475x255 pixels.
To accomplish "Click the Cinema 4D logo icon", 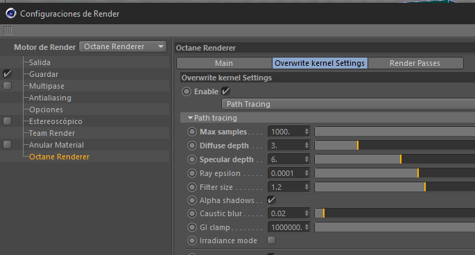I will pyautogui.click(x=11, y=13).
